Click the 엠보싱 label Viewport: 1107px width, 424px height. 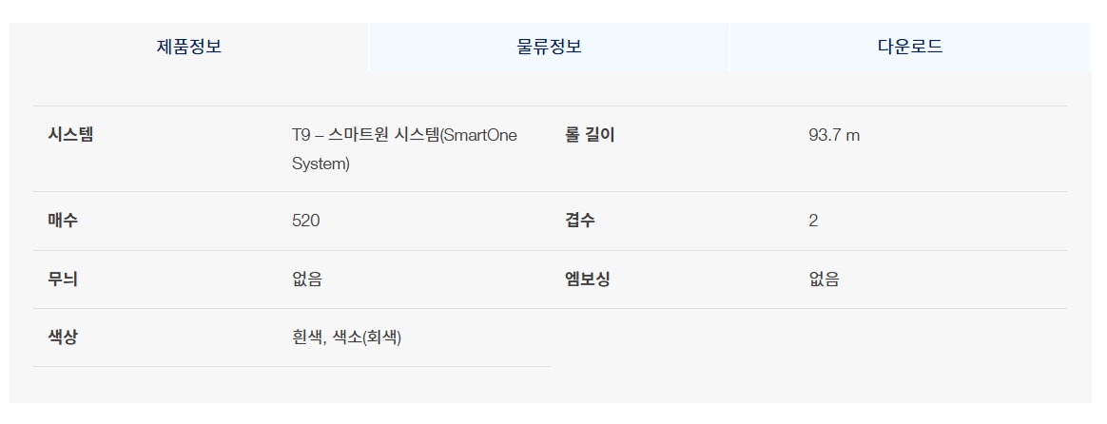tap(587, 279)
